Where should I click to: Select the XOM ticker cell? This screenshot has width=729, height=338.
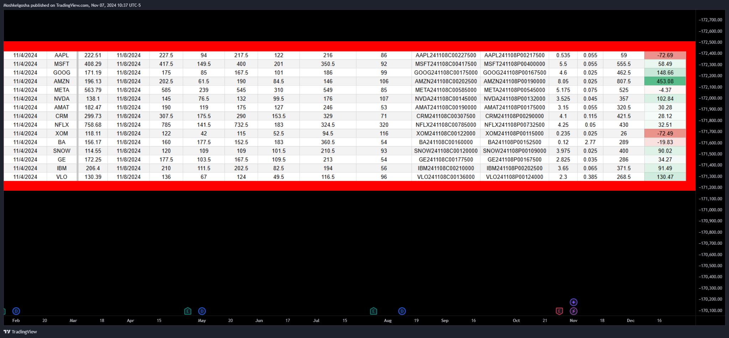click(62, 133)
